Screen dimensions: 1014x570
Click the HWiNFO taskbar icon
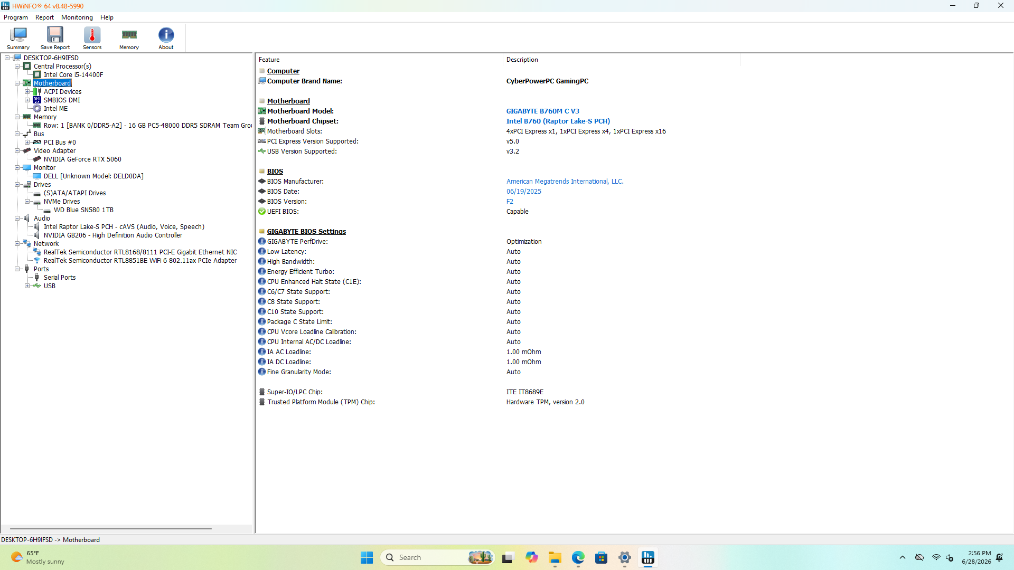click(648, 558)
